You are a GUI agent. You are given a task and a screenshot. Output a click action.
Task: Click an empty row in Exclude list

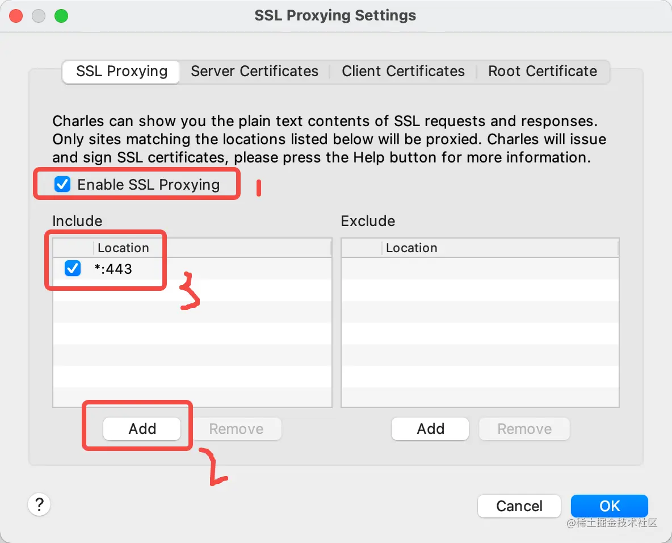coord(480,311)
